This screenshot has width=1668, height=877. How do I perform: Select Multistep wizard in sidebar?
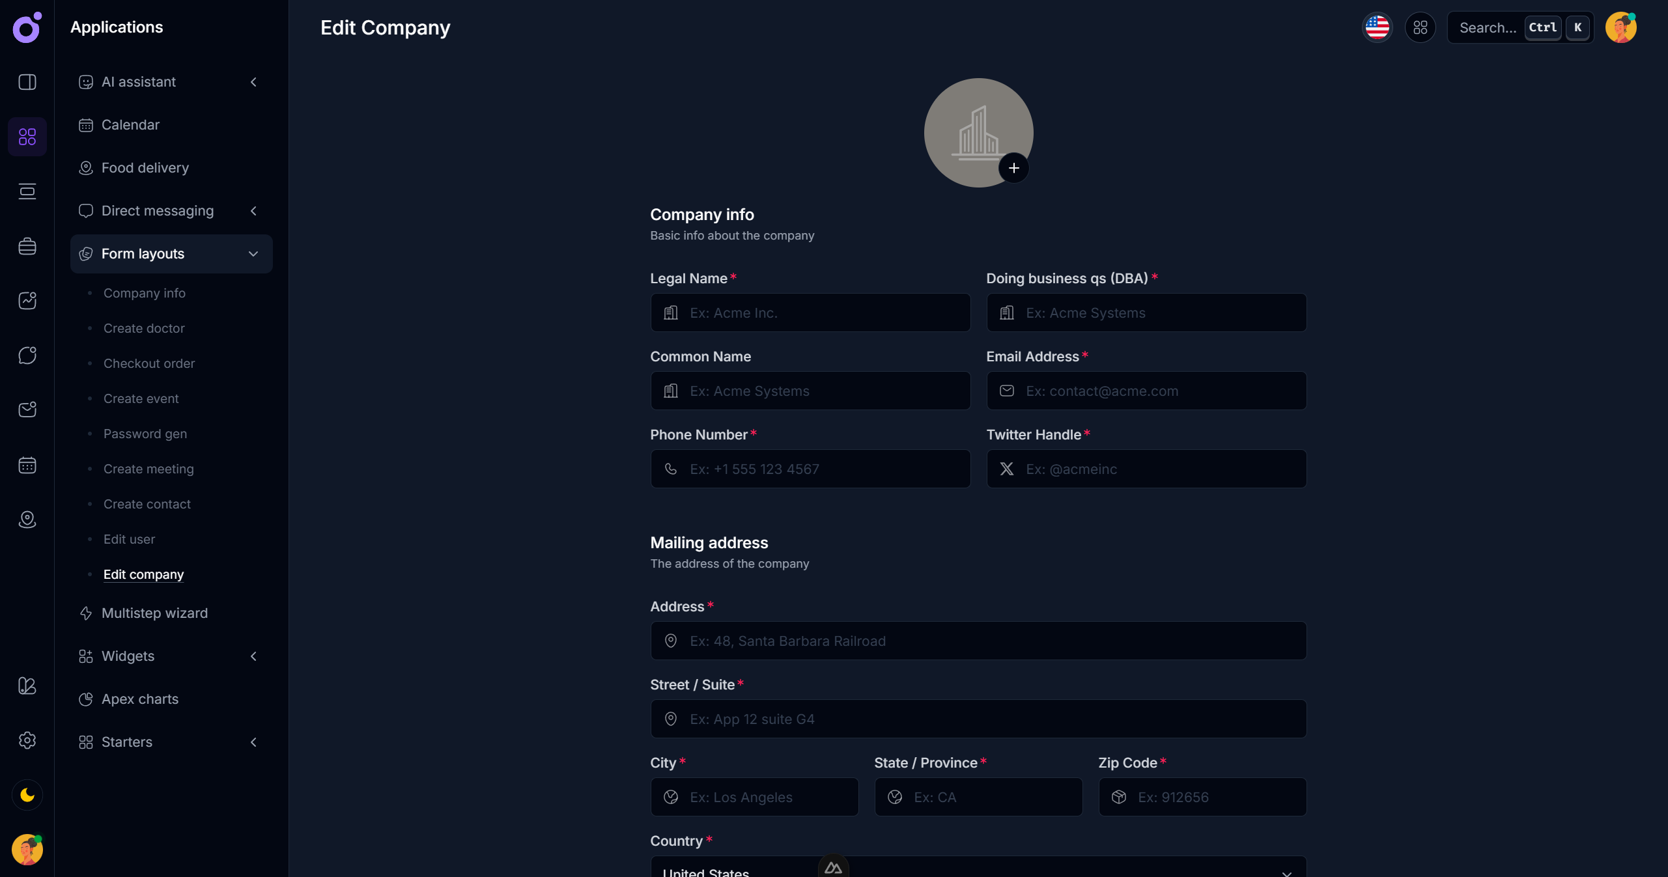coord(154,613)
